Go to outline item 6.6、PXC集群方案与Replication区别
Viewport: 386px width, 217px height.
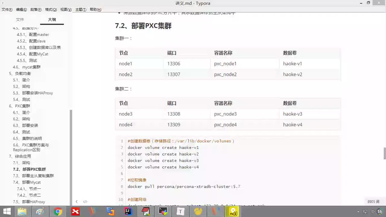coord(31,147)
